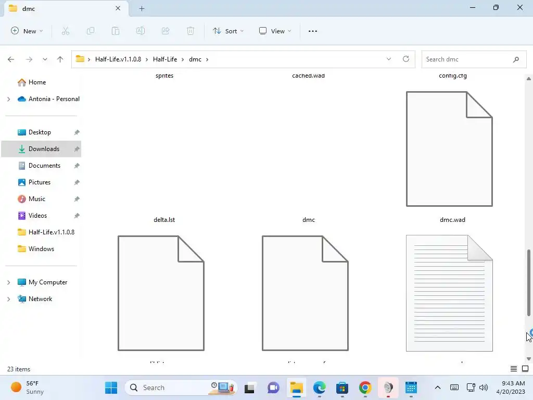Launch Microsoft Edge from taskbar
The image size is (533, 400).
coord(320,387)
